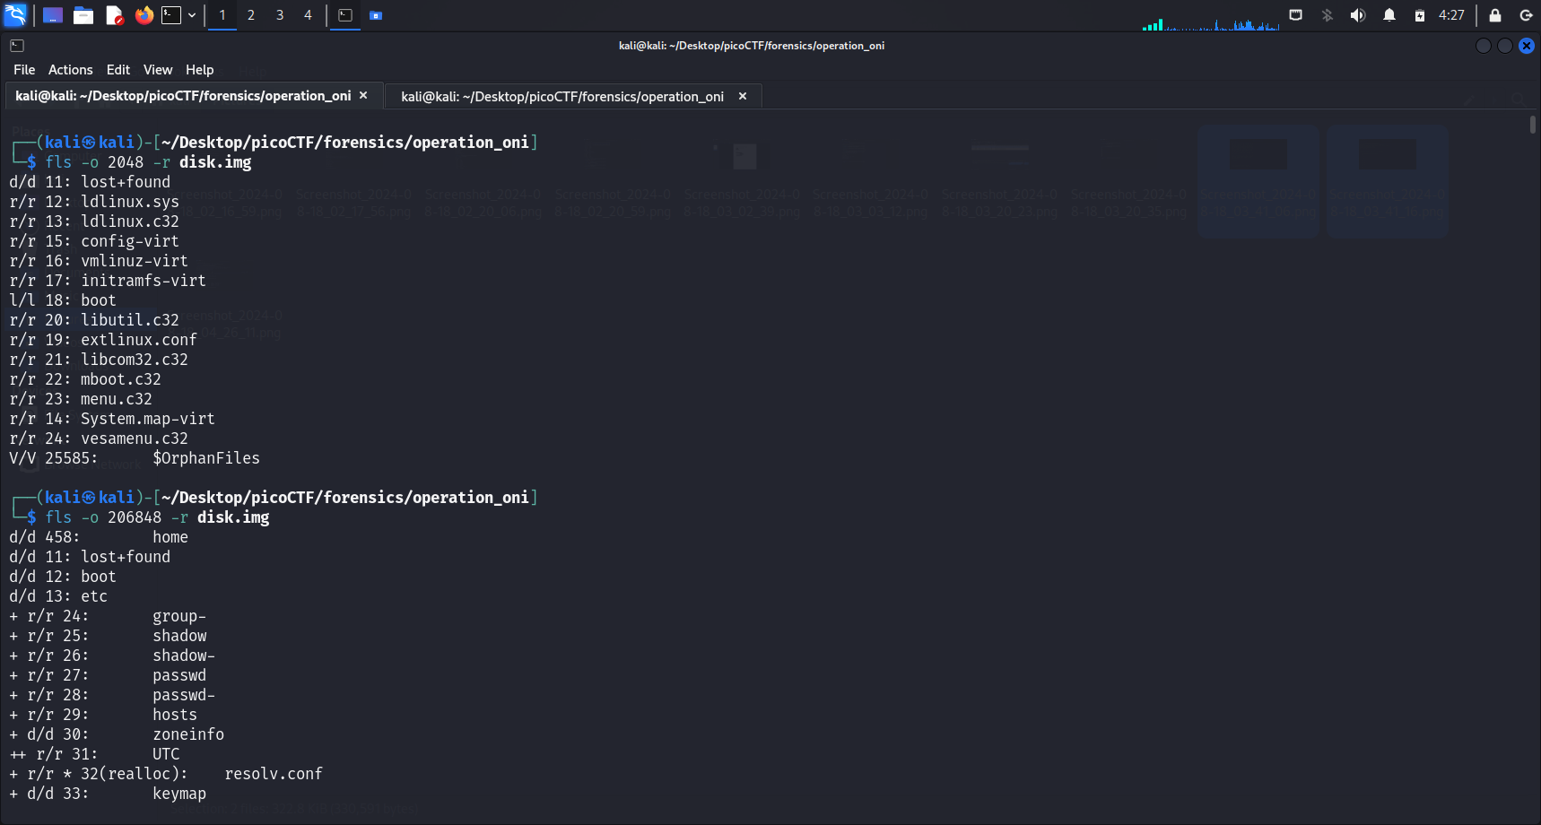Image resolution: width=1541 pixels, height=825 pixels.
Task: Click the show desktop panel icon
Action: click(x=53, y=15)
